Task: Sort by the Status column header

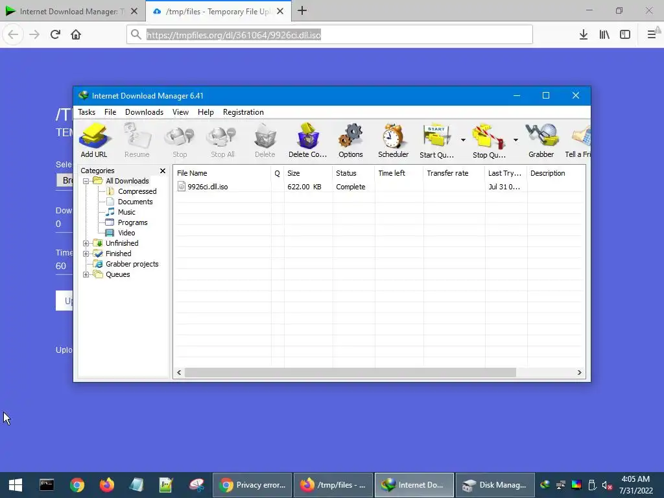Action: [353, 173]
